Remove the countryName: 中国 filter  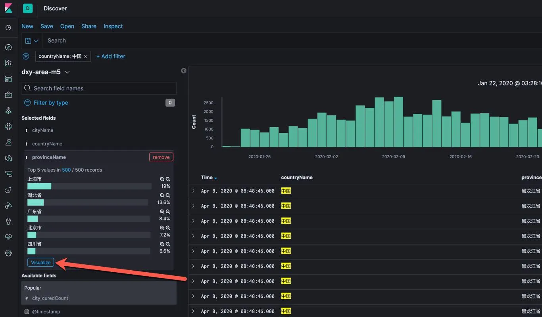pos(85,56)
